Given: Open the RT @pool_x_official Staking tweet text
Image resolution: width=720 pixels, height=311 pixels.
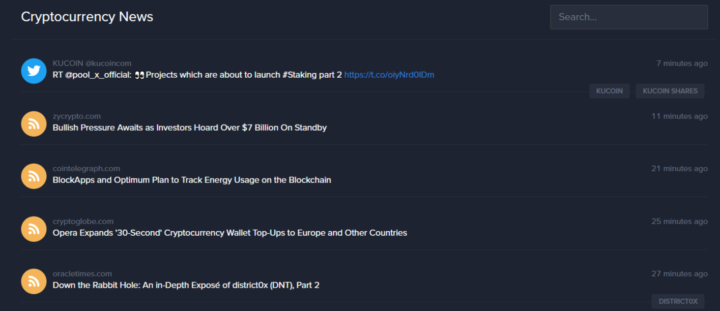Looking at the screenshot, I should 197,75.
